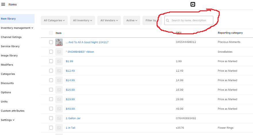Expand the All Vendors dropdown
The height and width of the screenshot is (135, 253).
pyautogui.click(x=109, y=20)
